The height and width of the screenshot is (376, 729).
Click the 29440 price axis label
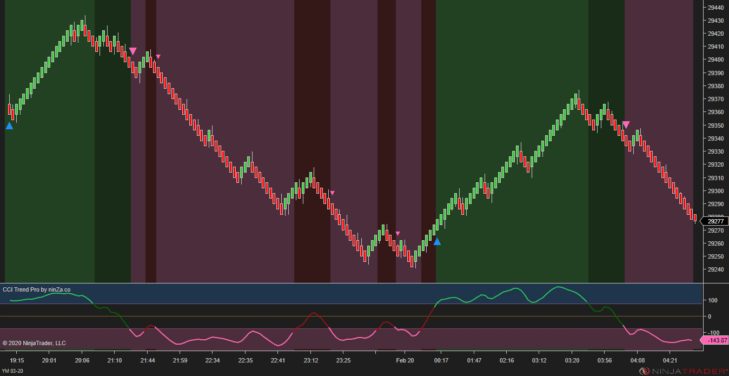716,8
